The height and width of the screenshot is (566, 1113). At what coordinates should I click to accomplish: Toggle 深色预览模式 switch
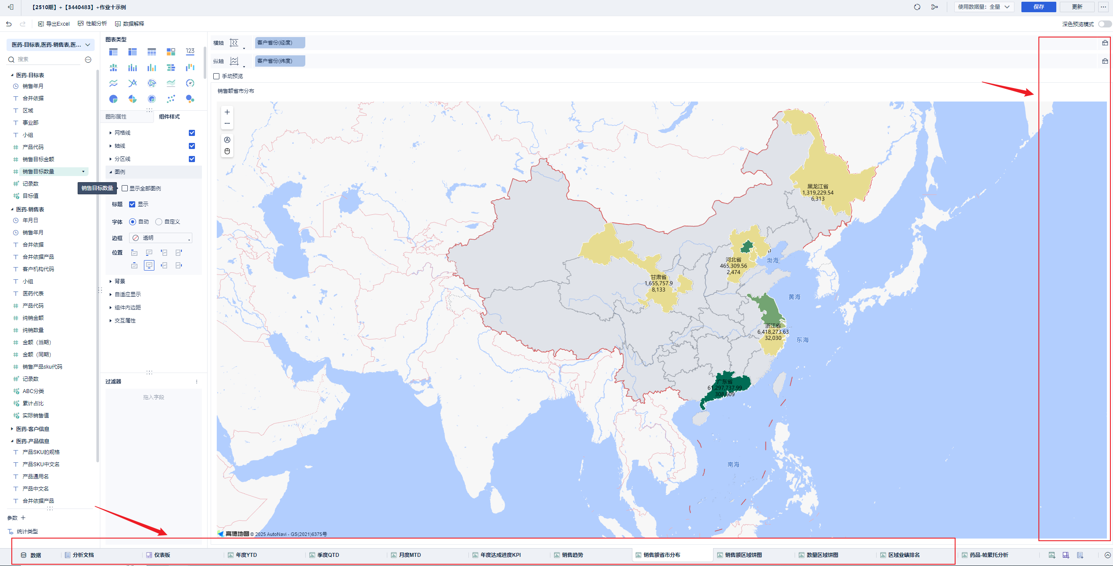[x=1104, y=24]
